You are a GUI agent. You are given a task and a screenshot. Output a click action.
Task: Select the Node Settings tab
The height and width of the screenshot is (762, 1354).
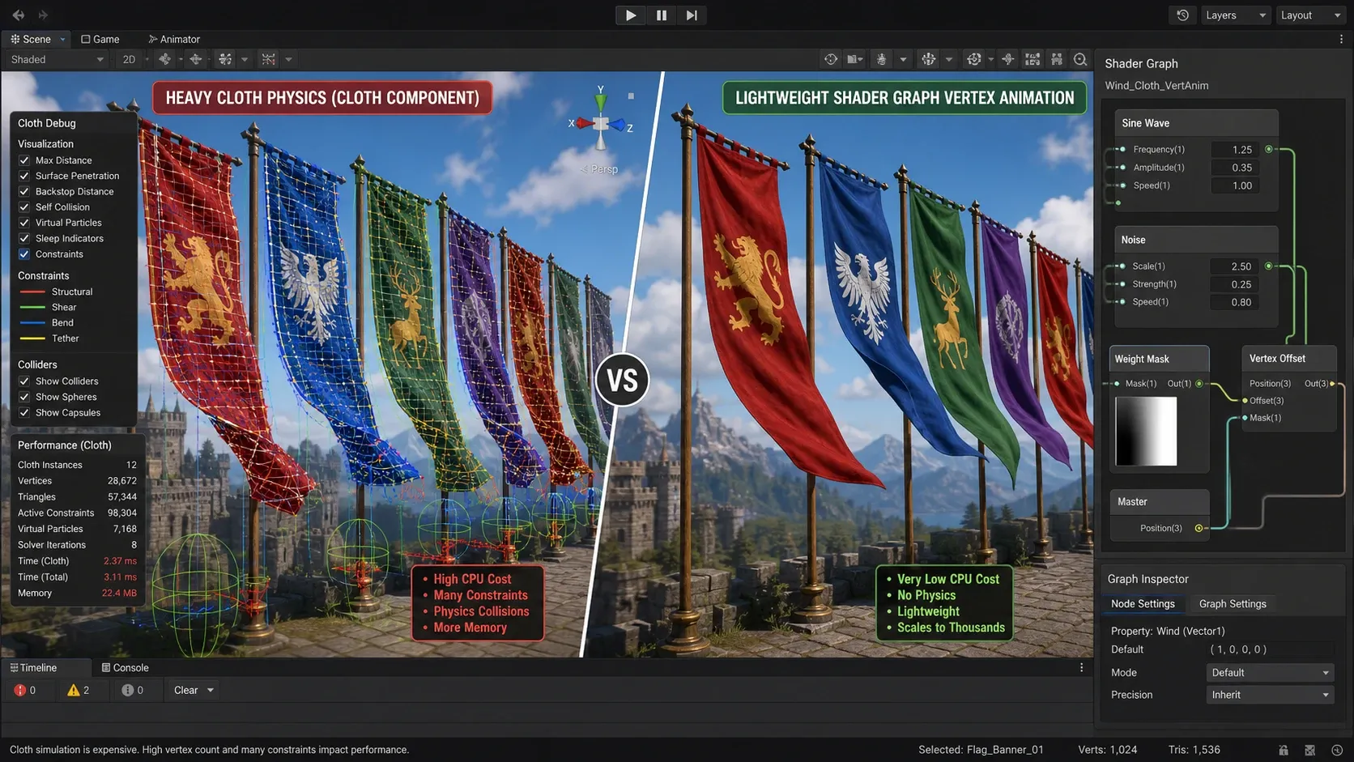tap(1143, 603)
